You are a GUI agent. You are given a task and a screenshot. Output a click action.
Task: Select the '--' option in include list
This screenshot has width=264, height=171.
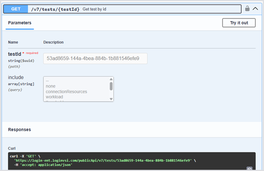pyautogui.click(x=48, y=81)
